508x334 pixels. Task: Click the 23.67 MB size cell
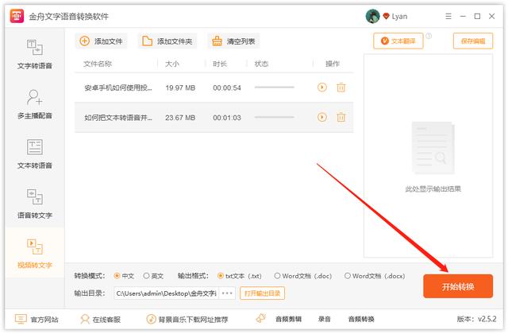coord(180,118)
